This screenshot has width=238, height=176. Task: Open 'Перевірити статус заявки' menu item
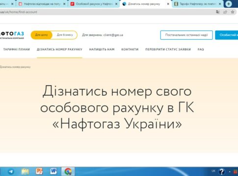(168, 49)
